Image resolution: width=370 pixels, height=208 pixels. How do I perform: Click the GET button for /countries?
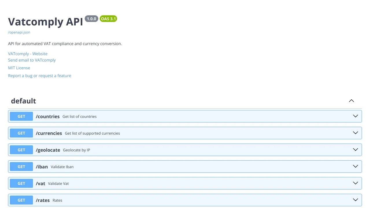pos(21,116)
